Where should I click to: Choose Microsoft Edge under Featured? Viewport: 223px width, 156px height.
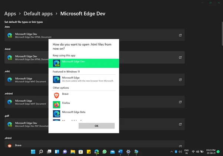click(84, 79)
